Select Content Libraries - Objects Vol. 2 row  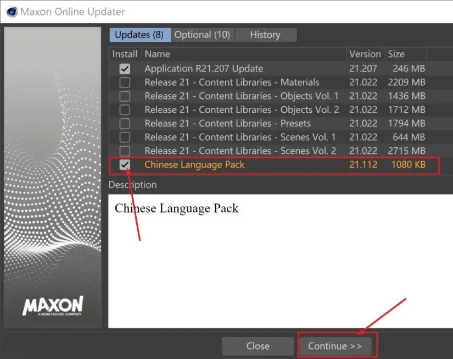coord(242,109)
